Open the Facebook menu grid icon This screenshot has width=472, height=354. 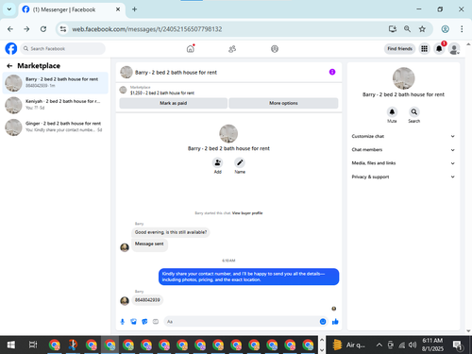click(x=424, y=49)
